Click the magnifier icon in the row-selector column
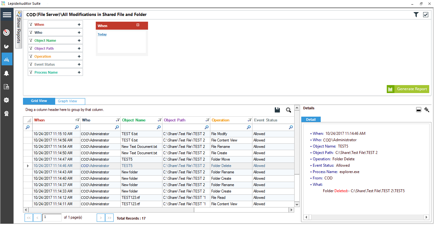This screenshot has width=434, height=232. point(27,127)
